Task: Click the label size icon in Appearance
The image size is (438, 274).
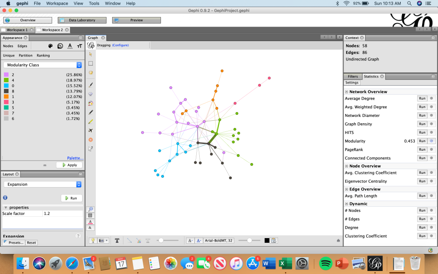Action: coord(79,46)
